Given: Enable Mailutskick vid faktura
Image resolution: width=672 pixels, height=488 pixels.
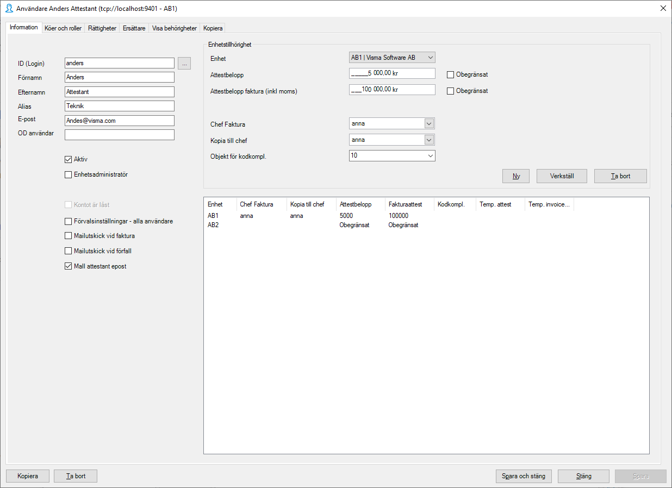Looking at the screenshot, I should pos(68,236).
